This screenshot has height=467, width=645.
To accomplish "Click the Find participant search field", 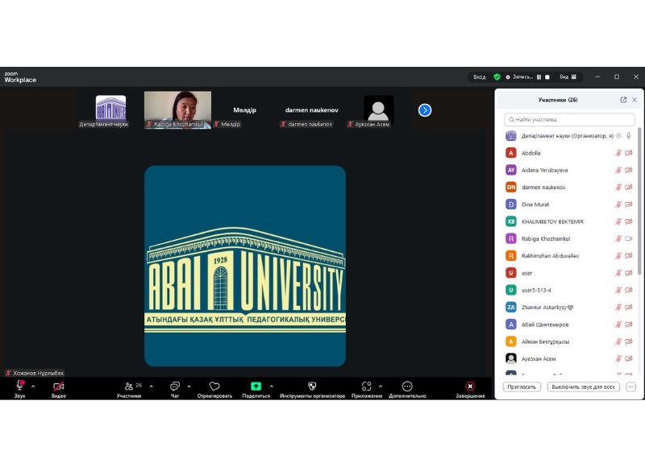I will (x=569, y=119).
